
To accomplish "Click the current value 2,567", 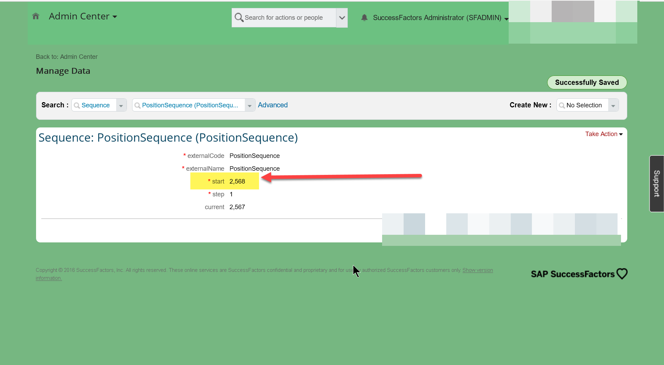I will point(237,207).
